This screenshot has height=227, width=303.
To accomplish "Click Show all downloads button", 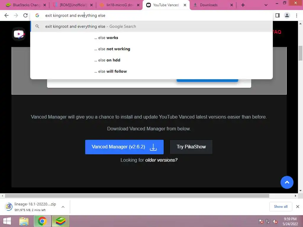I will 281,207.
